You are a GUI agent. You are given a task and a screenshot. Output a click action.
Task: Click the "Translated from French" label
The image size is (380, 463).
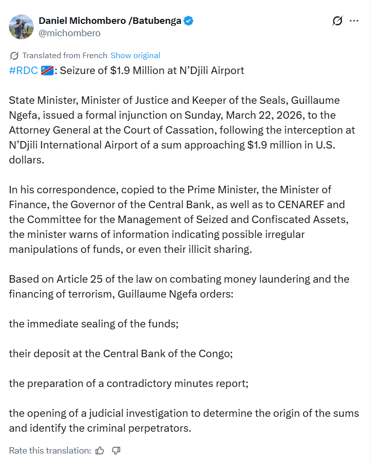pyautogui.click(x=64, y=55)
